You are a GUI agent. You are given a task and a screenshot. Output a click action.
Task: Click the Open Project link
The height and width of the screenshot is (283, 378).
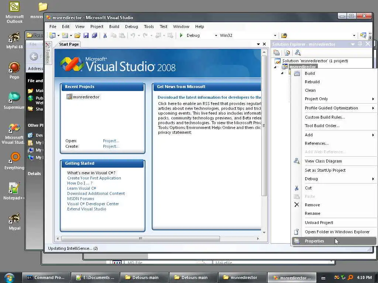[111, 141]
